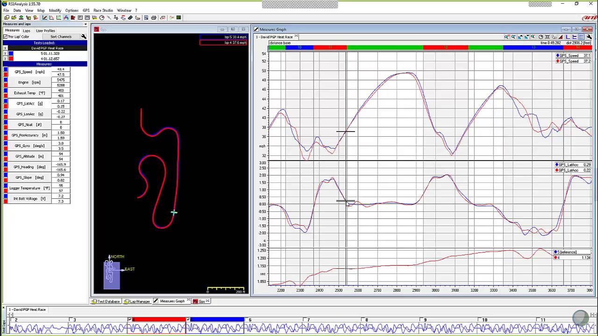
Task: Open the histogram plot toolbar icon
Action: [x=51, y=18]
